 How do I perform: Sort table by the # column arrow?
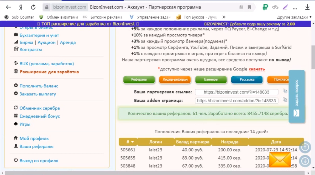coord(133,142)
